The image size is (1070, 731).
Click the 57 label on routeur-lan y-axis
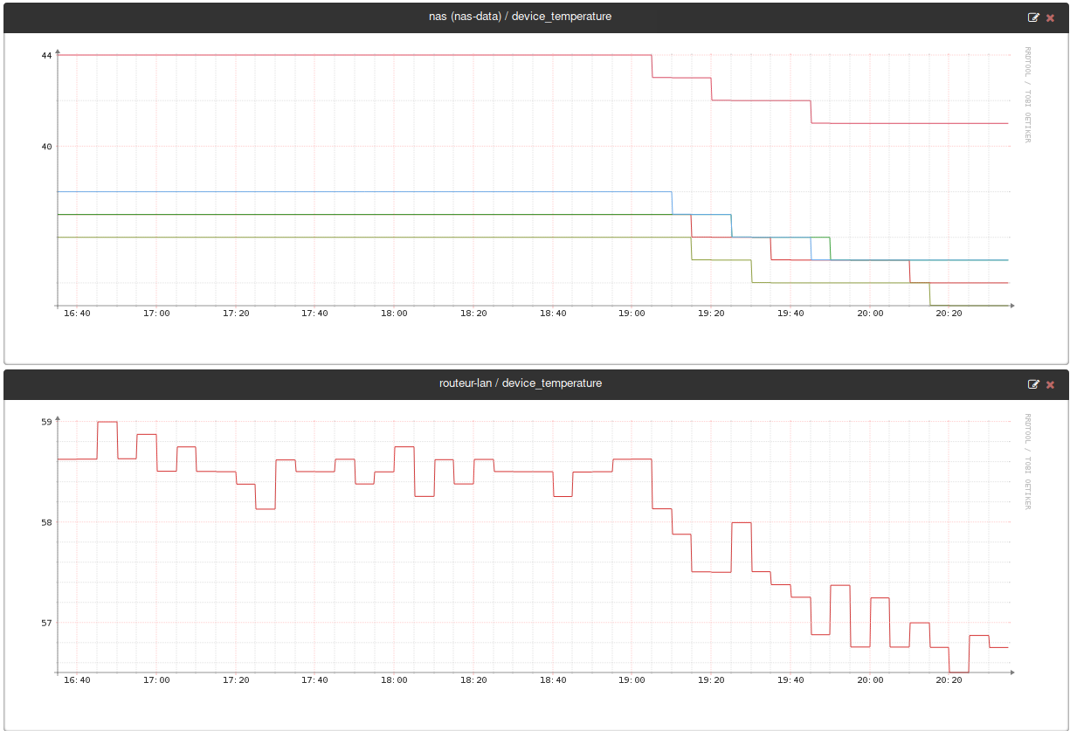[x=46, y=623]
